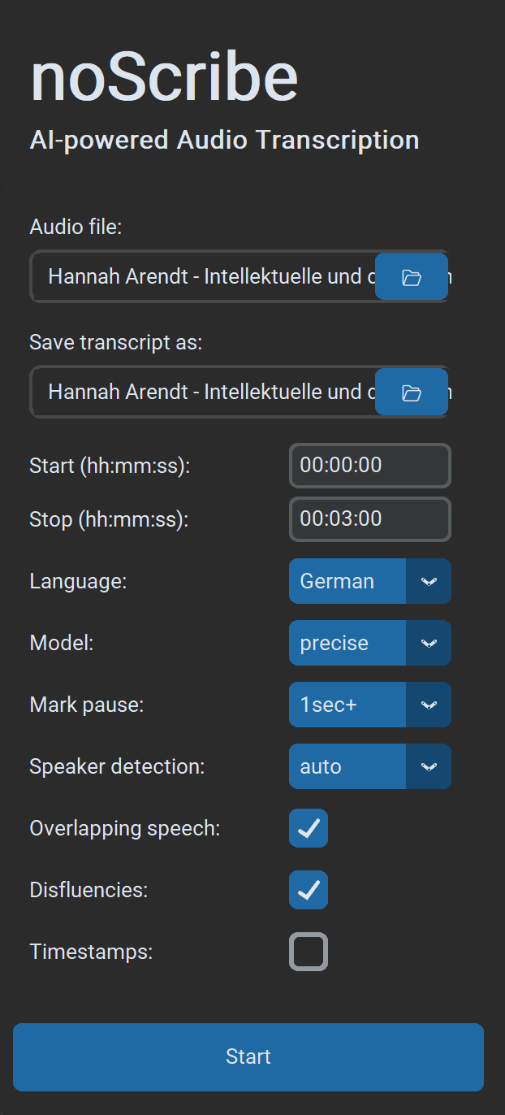
Task: Click the chevron on Speaker detection
Action: pos(429,766)
